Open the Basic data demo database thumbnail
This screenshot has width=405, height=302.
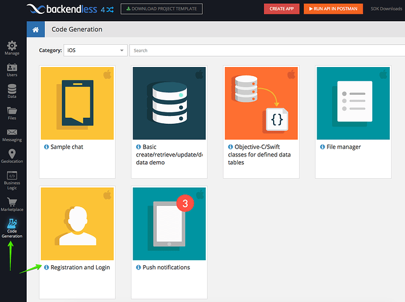pos(169,103)
